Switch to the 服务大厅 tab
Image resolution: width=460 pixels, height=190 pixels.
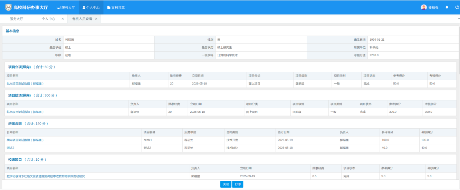16,19
